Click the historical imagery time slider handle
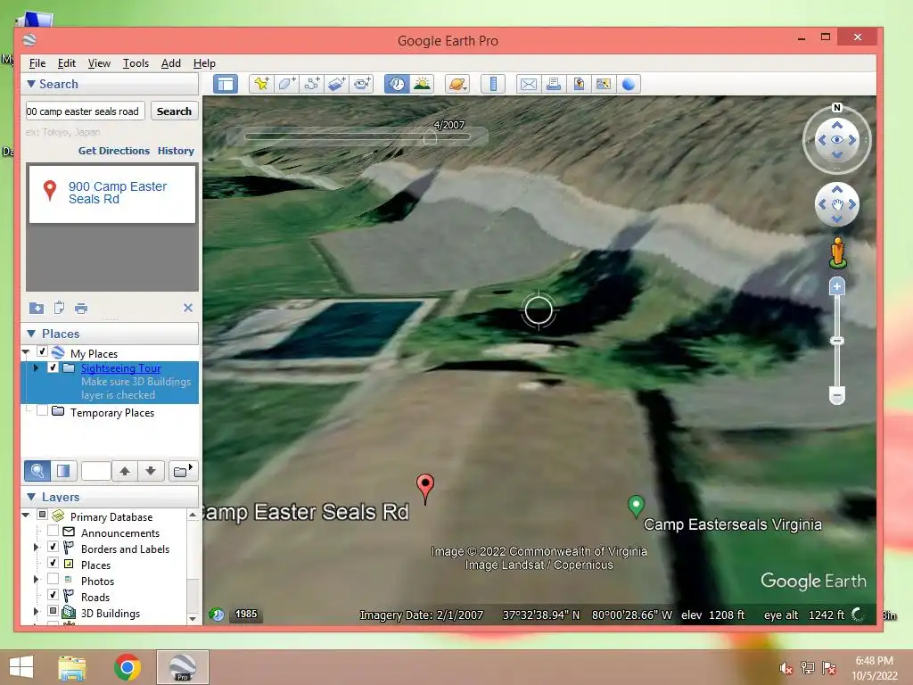The height and width of the screenshot is (685, 913). pyautogui.click(x=430, y=138)
